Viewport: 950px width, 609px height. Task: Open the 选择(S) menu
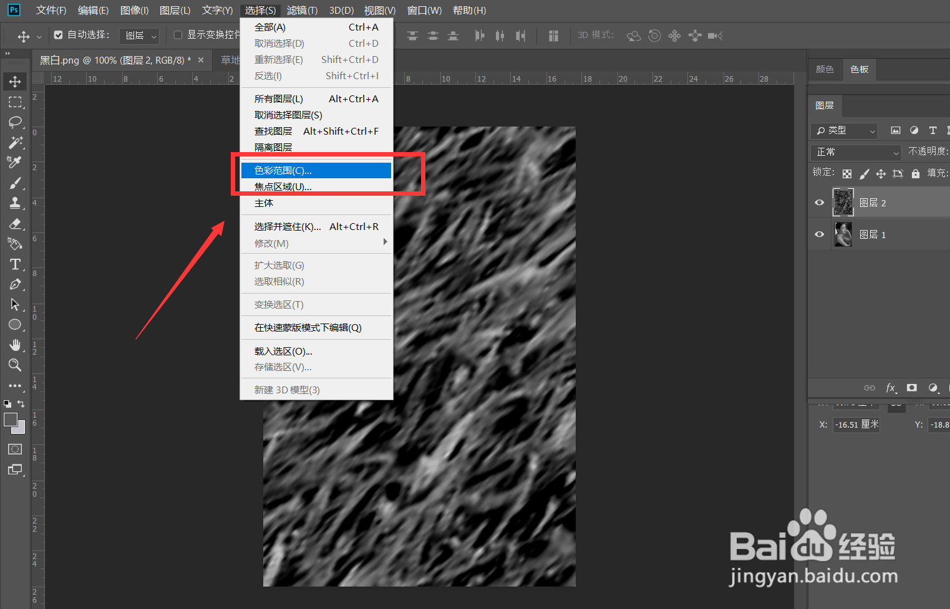[x=260, y=10]
